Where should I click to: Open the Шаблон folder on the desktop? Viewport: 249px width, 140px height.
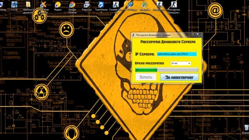pyautogui.click(x=28, y=7)
